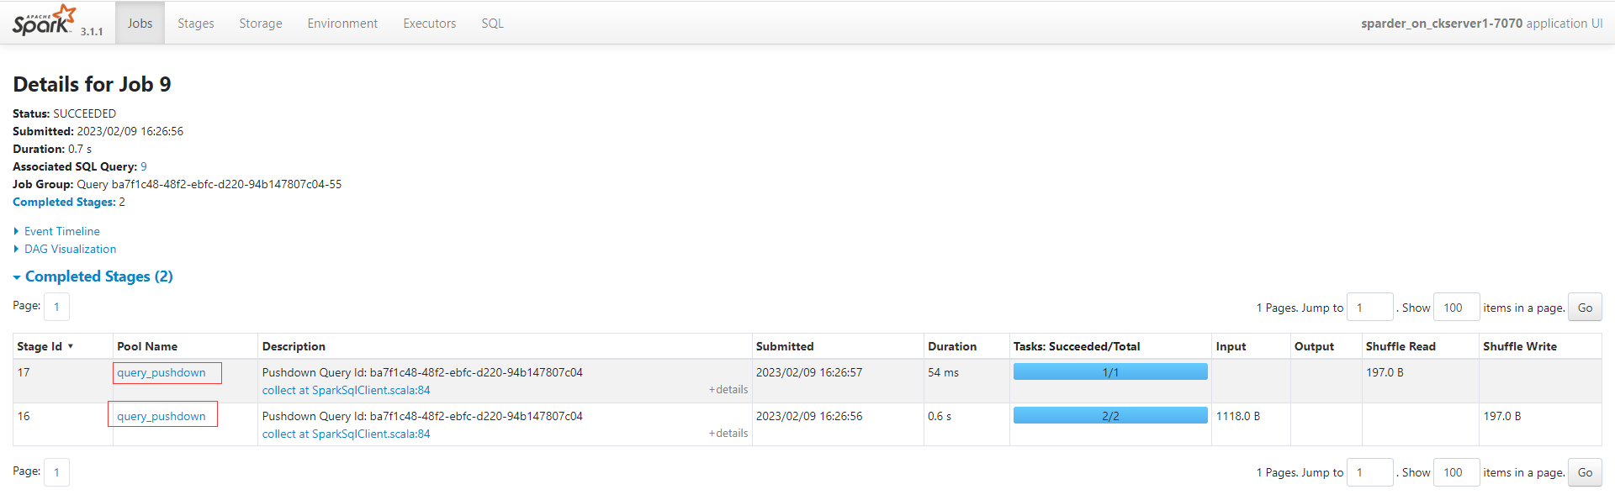This screenshot has height=500, width=1615.
Task: Open the Environment tab
Action: [342, 24]
